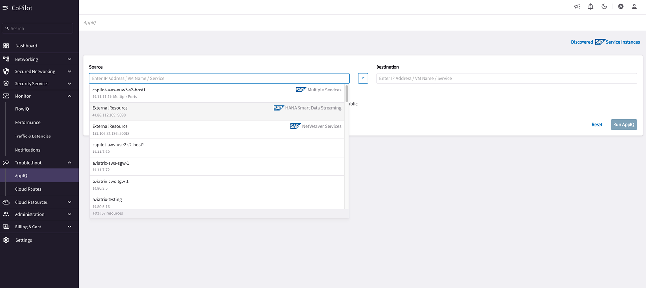646x288 pixels.
Task: Open the announcements megaphone icon
Action: tap(576, 6)
